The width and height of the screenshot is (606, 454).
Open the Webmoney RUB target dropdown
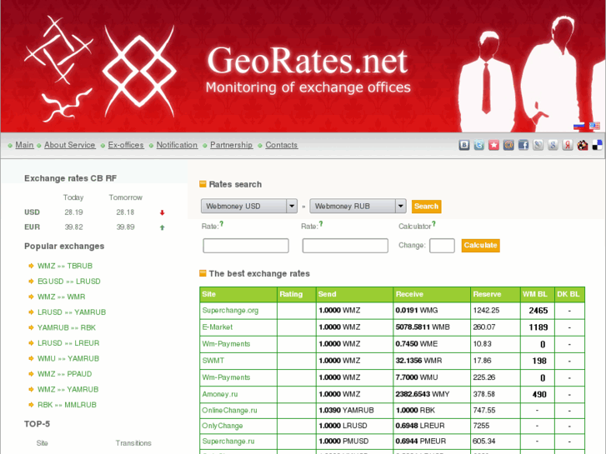[358, 206]
